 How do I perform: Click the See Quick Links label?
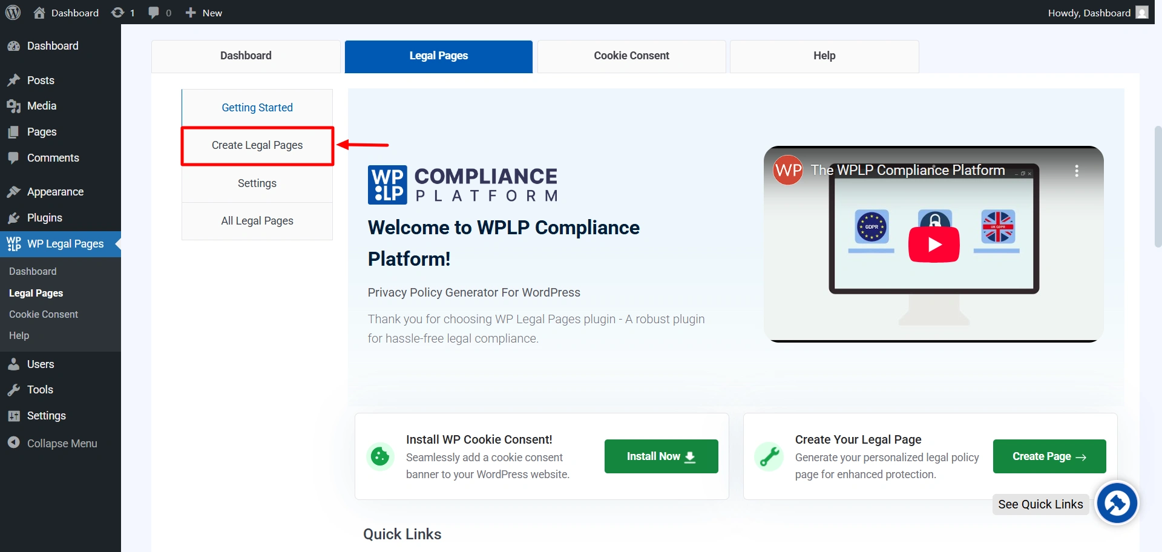tap(1040, 504)
